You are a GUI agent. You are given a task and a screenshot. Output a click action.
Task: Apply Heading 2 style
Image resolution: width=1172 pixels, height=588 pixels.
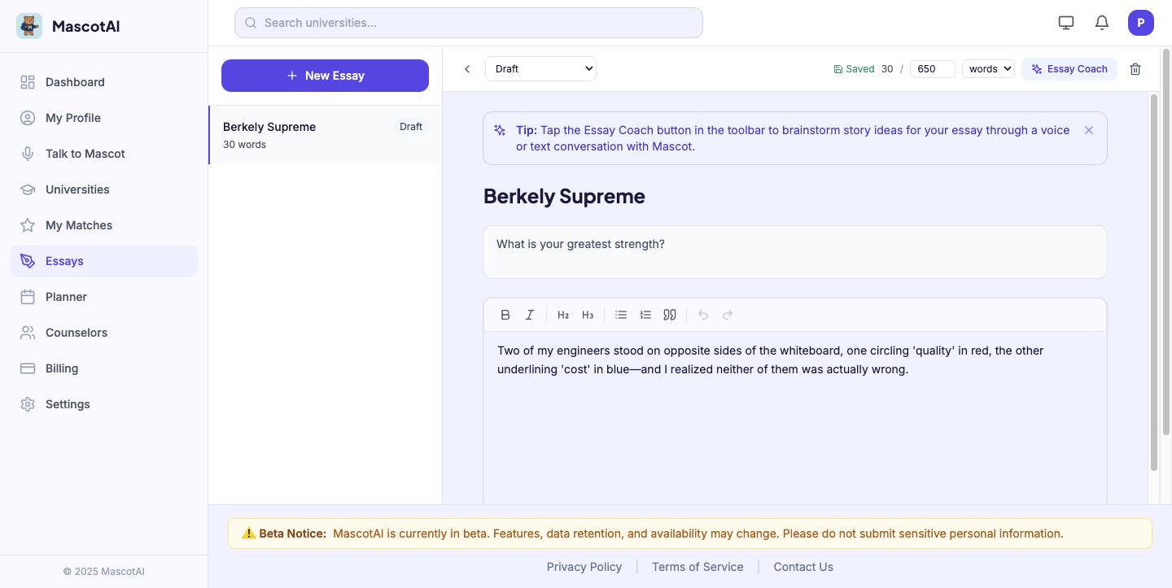click(563, 315)
